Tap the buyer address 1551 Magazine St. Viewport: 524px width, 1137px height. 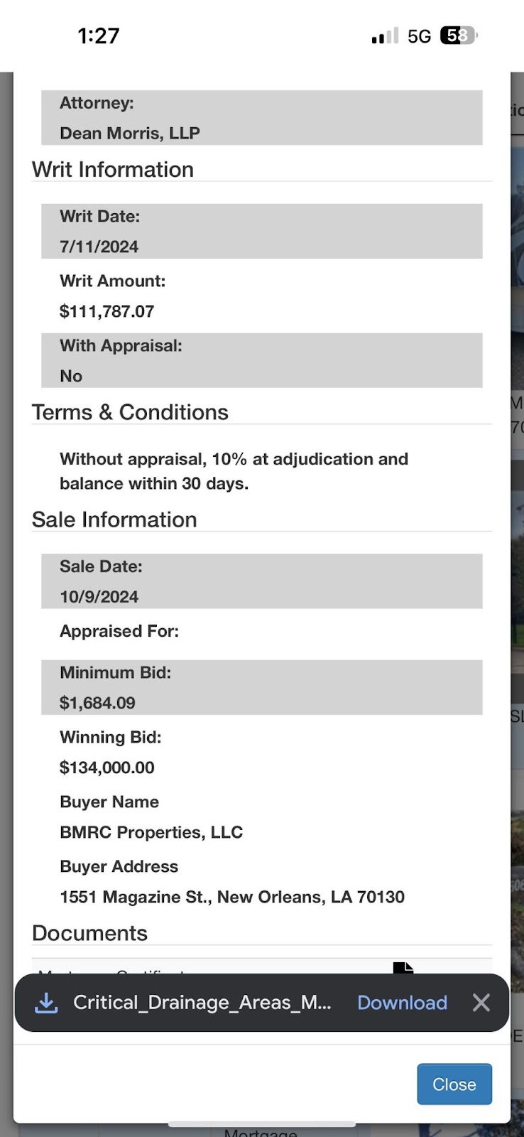coord(232,897)
